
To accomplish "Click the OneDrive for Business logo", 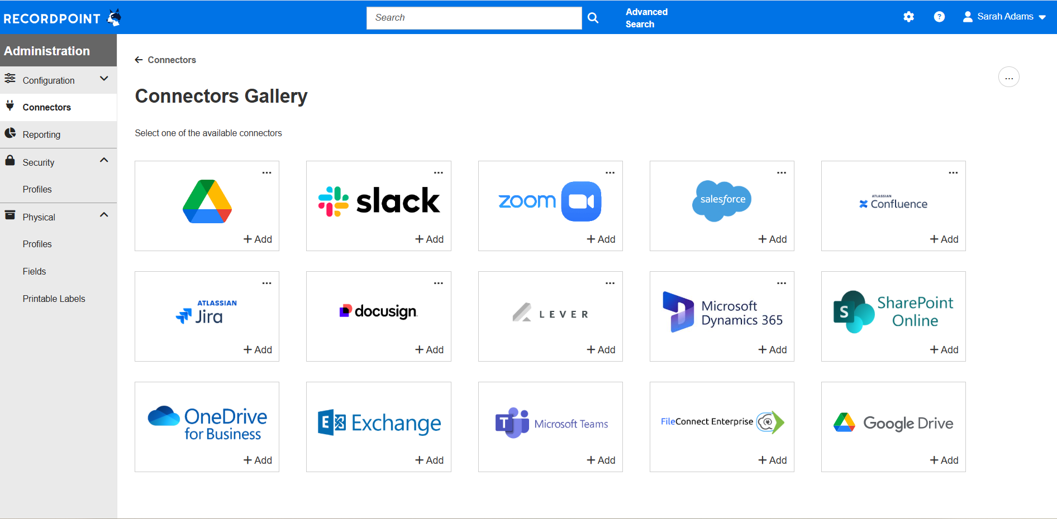I will (x=207, y=424).
